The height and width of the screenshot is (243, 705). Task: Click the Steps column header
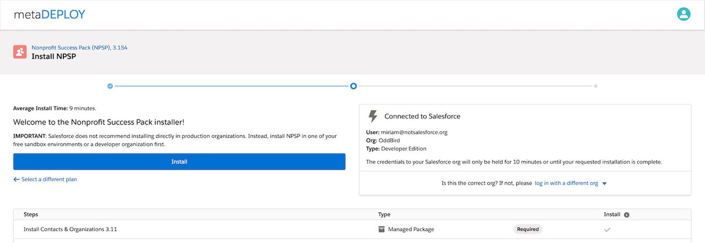tap(31, 214)
